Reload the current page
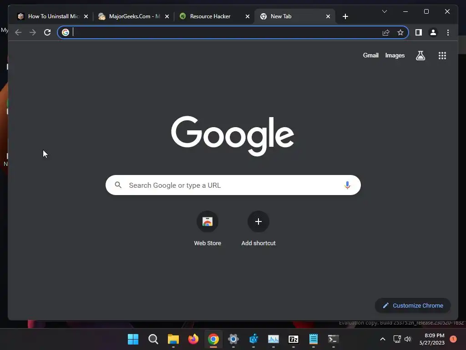The height and width of the screenshot is (350, 466). click(47, 32)
